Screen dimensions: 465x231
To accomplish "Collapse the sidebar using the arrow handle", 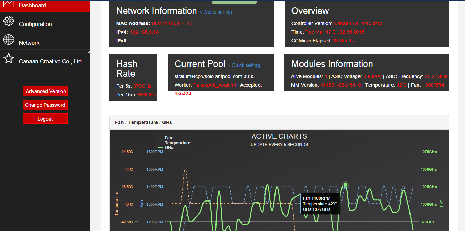I will [89, 52].
